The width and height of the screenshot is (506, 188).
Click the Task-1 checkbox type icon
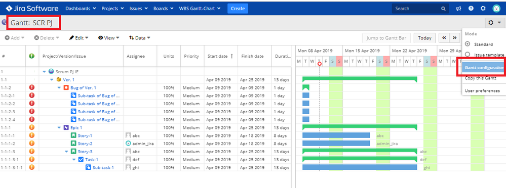81,159
